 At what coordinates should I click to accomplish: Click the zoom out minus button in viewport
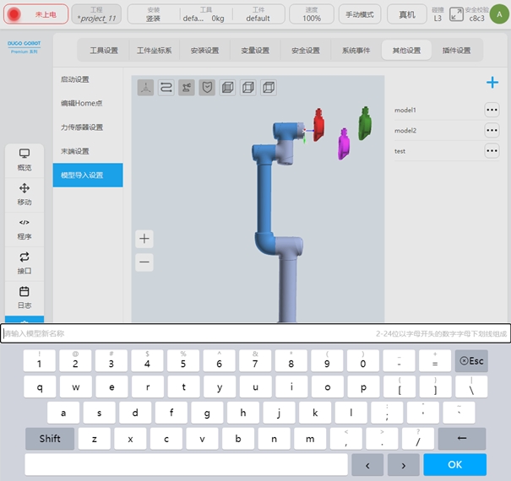point(144,262)
